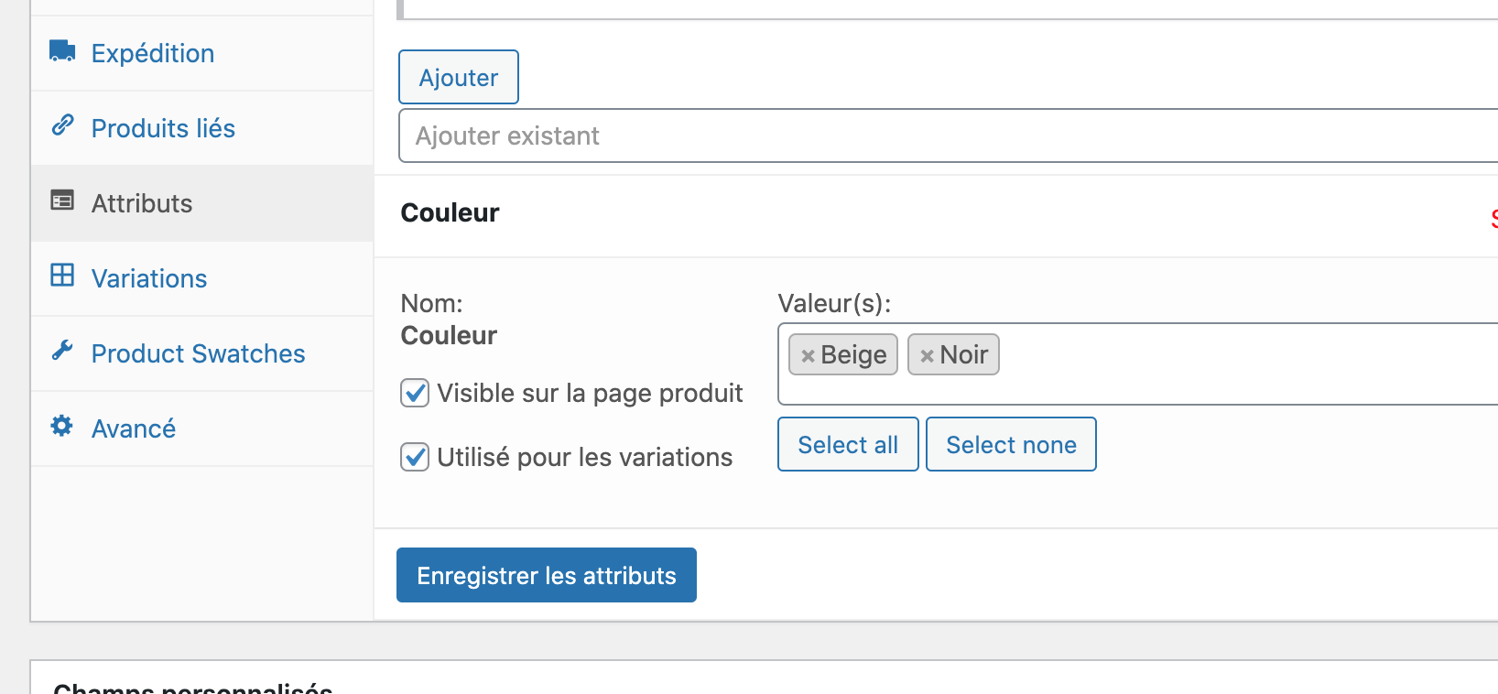The width and height of the screenshot is (1498, 694).
Task: Toggle Utilisé pour les variations checkbox
Action: [x=415, y=457]
